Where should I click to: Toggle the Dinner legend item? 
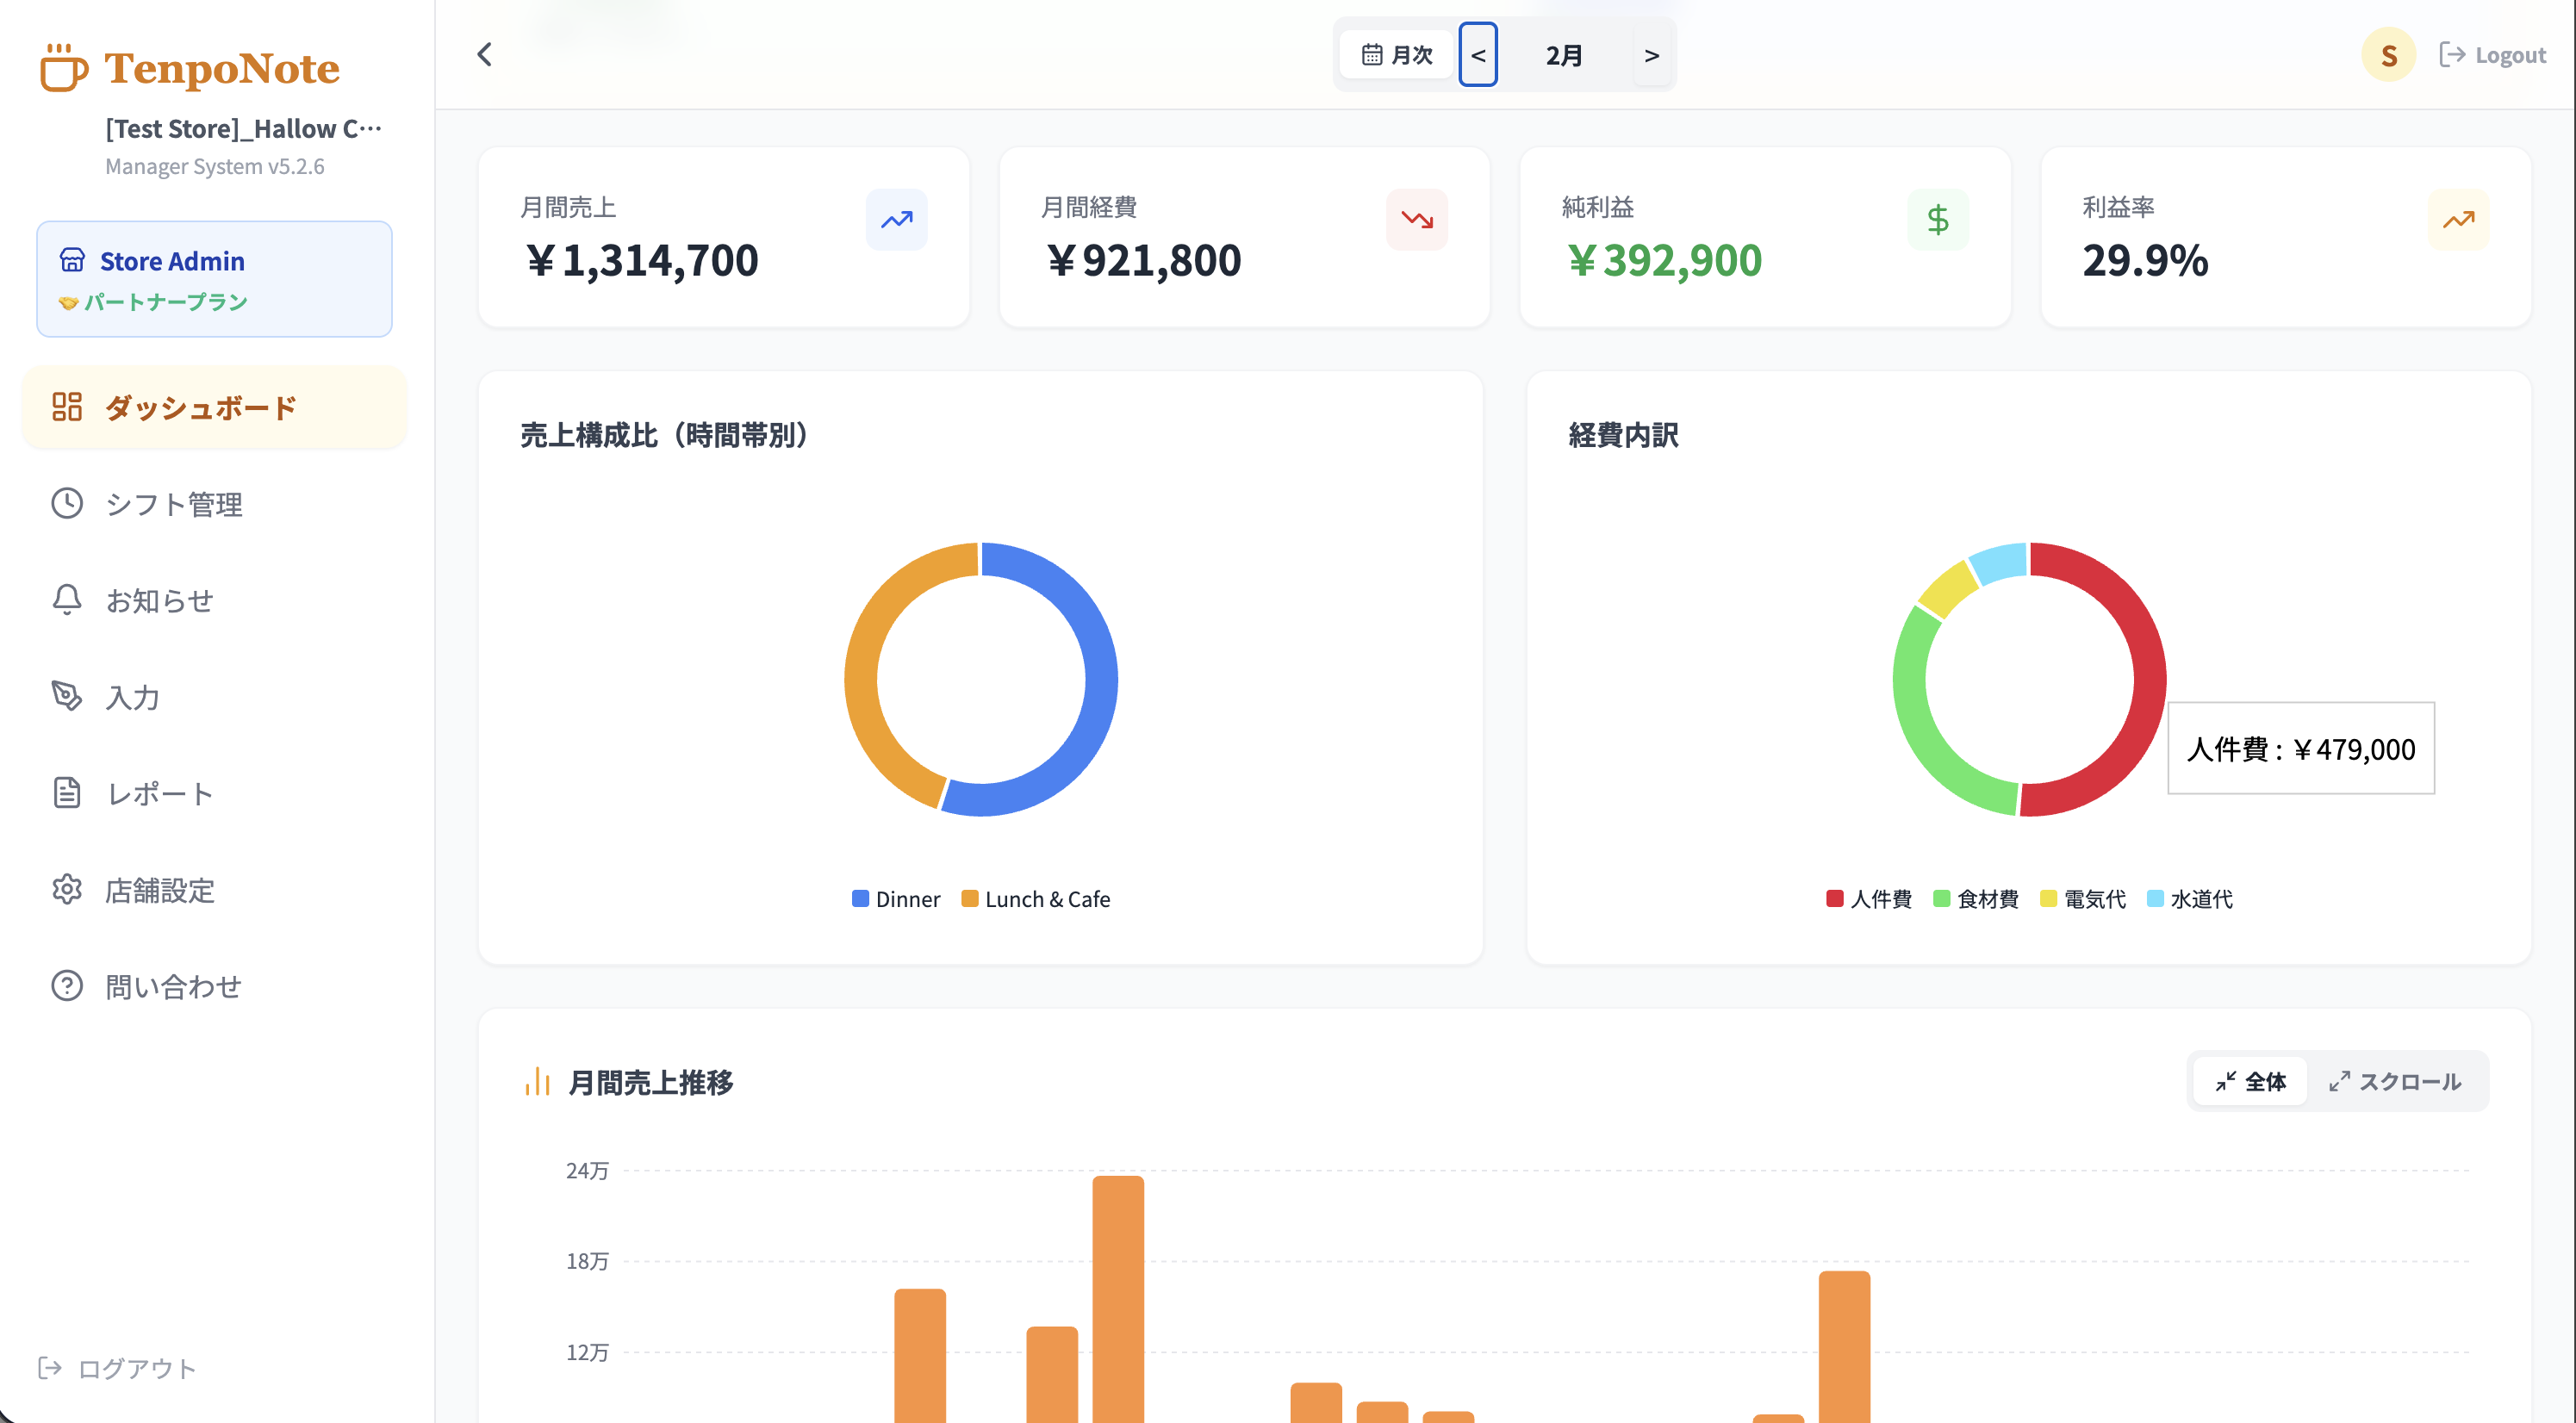tap(896, 899)
